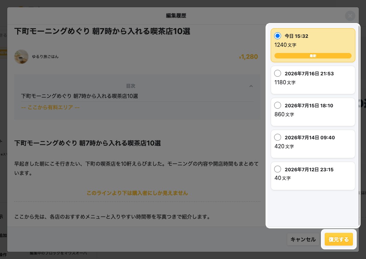Click the 目次 heading label
The width and height of the screenshot is (366, 259).
[x=131, y=86]
